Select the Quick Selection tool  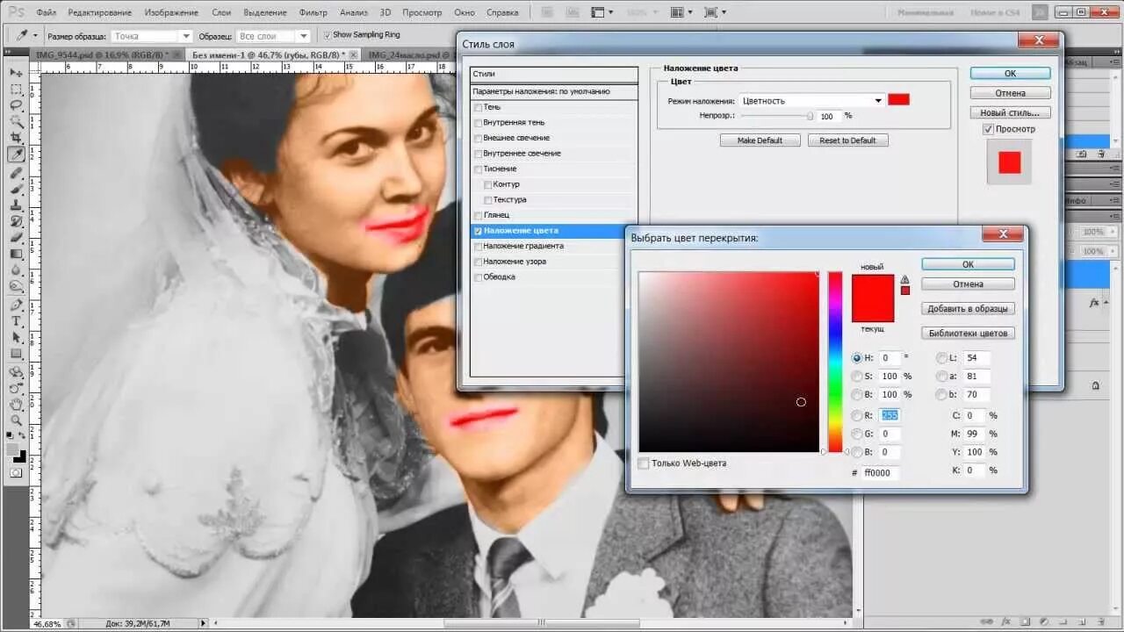(16, 122)
